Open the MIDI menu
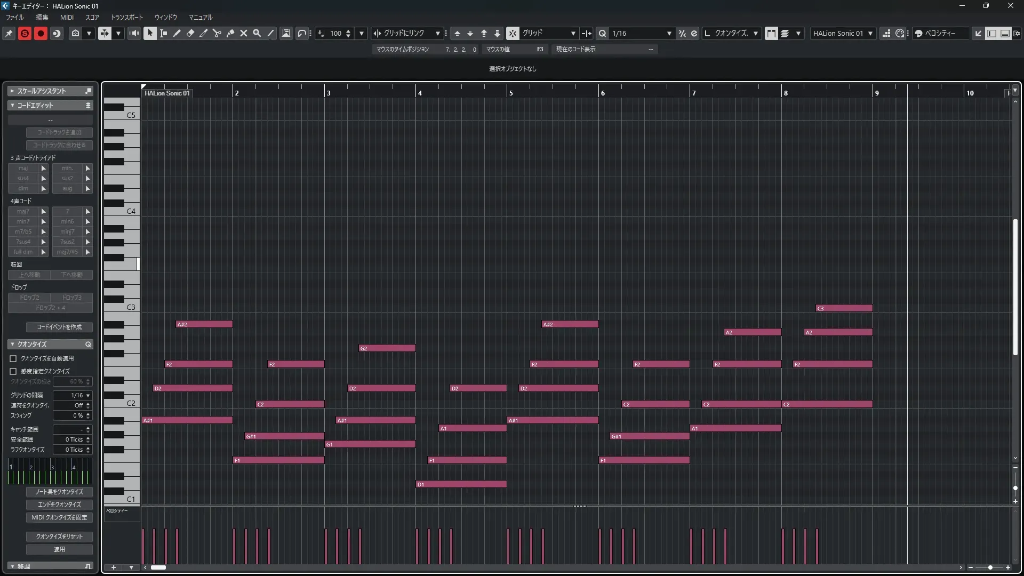Viewport: 1024px width, 576px height. pyautogui.click(x=67, y=17)
